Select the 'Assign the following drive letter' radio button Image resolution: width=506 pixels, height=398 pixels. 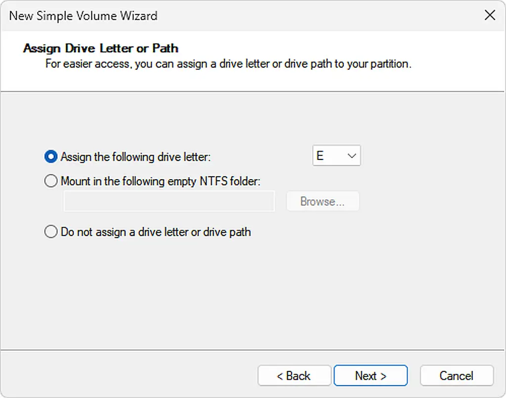(x=50, y=156)
